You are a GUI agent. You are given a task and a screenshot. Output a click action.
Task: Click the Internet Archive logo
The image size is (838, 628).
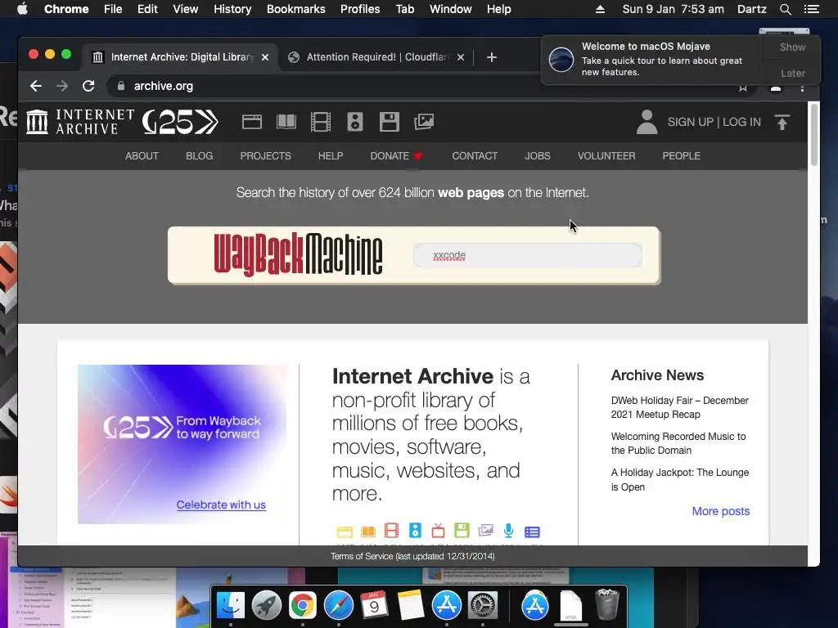click(x=81, y=122)
